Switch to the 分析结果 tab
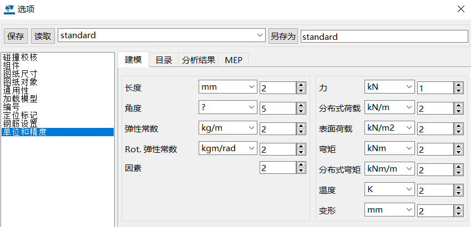Screen dimensions: 471x227 [199, 60]
